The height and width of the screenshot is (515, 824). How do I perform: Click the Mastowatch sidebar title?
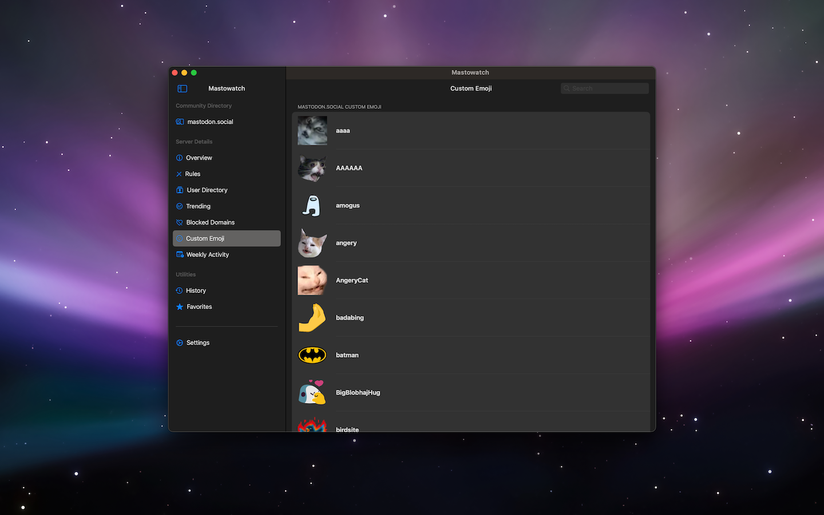tap(227, 89)
